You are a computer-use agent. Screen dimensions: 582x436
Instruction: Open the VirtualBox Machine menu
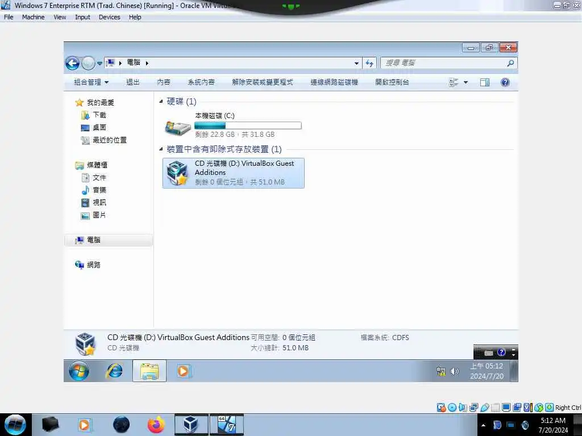[33, 17]
